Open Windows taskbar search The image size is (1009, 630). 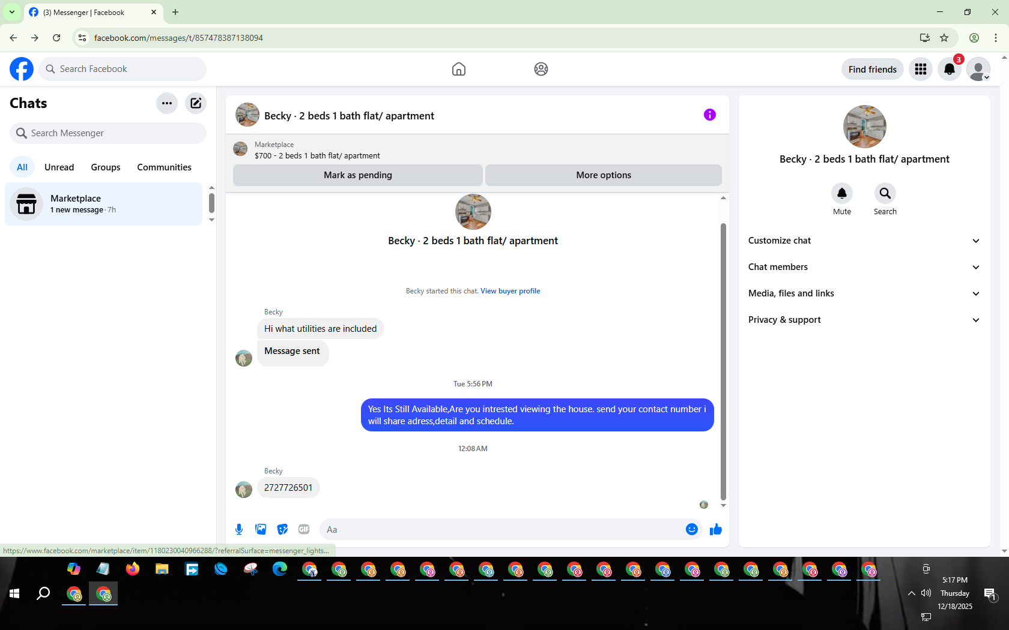pos(43,593)
